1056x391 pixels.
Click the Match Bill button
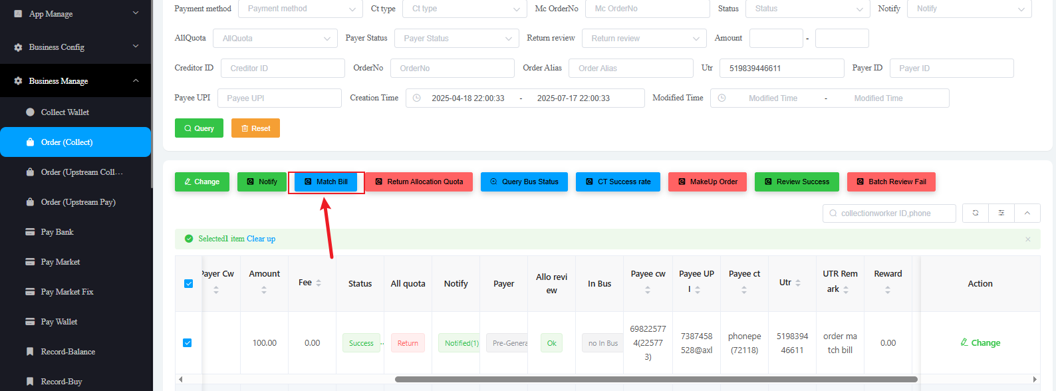tap(326, 182)
